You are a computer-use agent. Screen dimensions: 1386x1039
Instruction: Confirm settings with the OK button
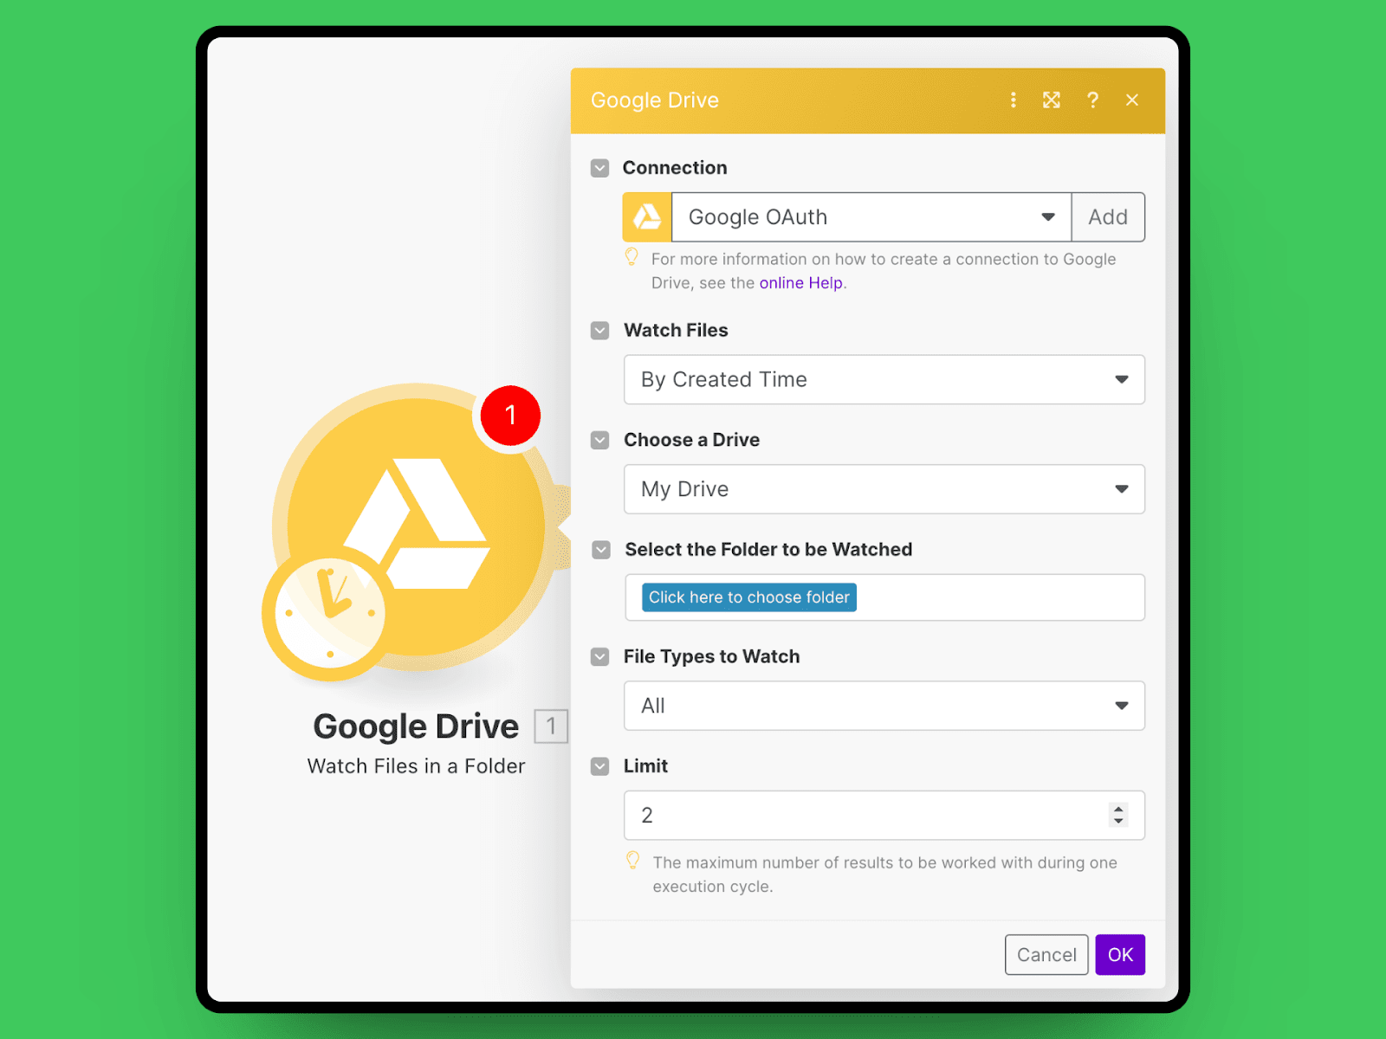pos(1120,955)
